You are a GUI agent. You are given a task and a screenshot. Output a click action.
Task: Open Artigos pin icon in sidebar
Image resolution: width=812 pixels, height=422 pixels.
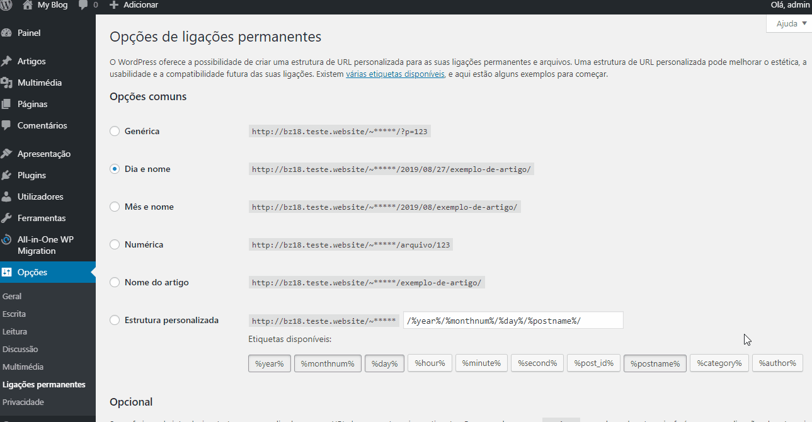[x=6, y=61]
